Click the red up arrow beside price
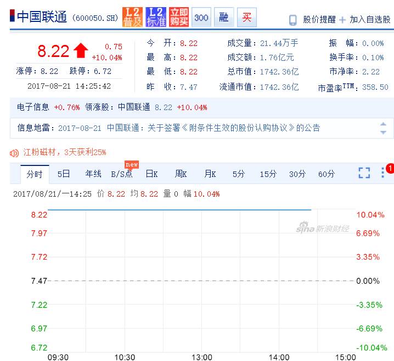Screen dimensions: 394x361 [x=81, y=50]
